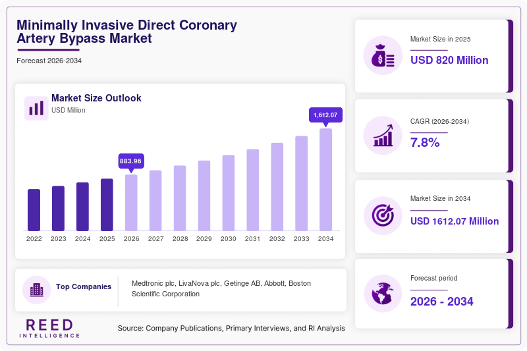527x351 pixels.
Task: Select the 2024 bar in the chart
Action: [x=83, y=207]
